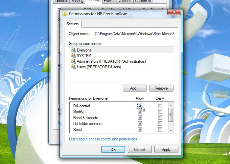
Task: Toggle Allow checkbox for Read permission
Action: click(140, 130)
